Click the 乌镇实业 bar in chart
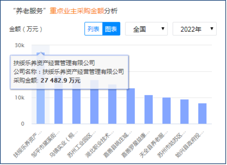Image resolution: width=227 pixels, height=165 pixels. (x=77, y=107)
